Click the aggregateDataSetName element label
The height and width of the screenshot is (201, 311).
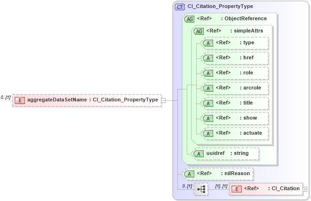93,100
